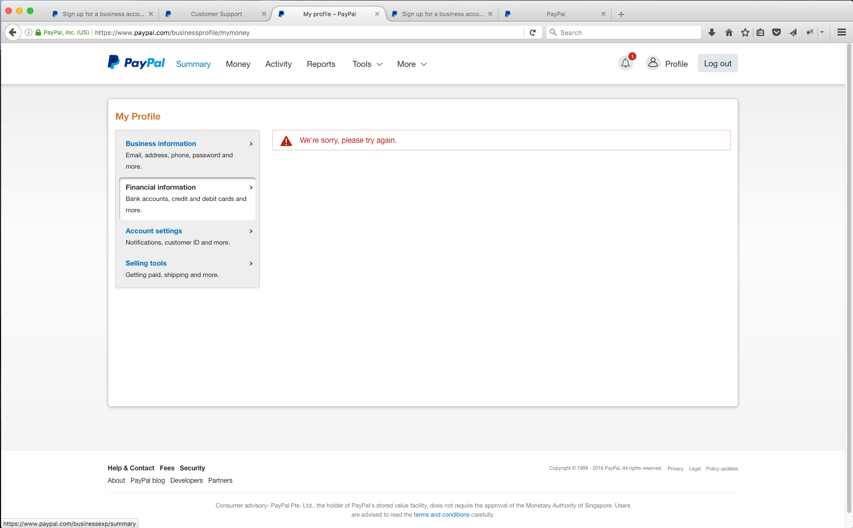Open the PayPal blog footer link

pyautogui.click(x=148, y=481)
